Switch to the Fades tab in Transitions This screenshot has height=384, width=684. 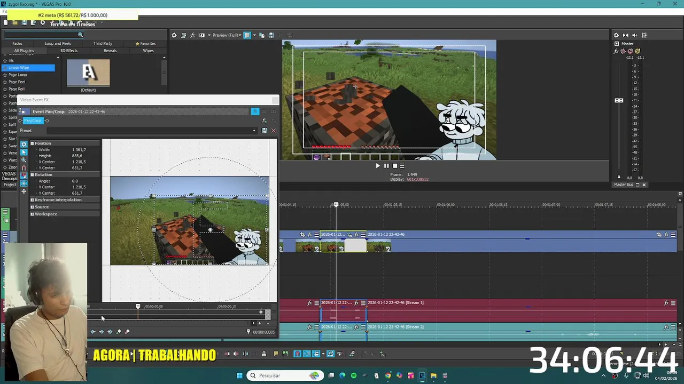pos(18,43)
